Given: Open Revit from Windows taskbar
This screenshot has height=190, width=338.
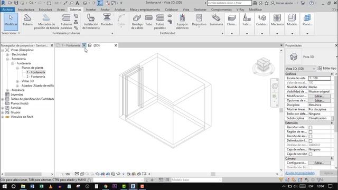Looking at the screenshot, I should [x=133, y=186].
